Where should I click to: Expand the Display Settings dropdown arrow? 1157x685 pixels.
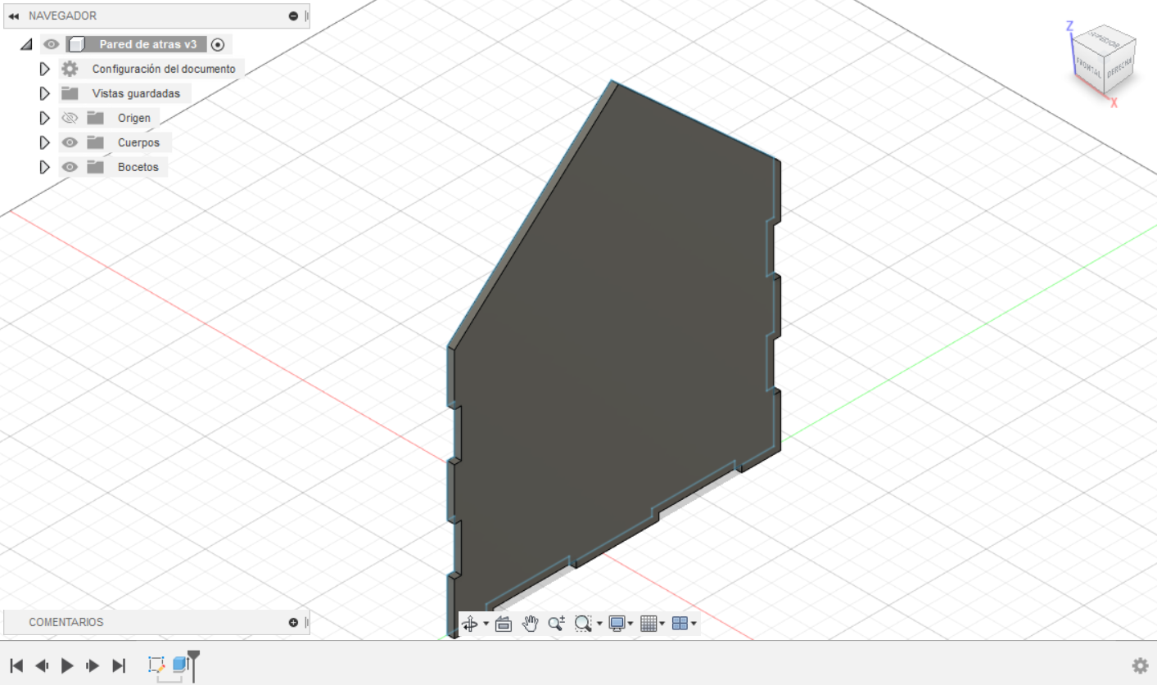coord(630,624)
